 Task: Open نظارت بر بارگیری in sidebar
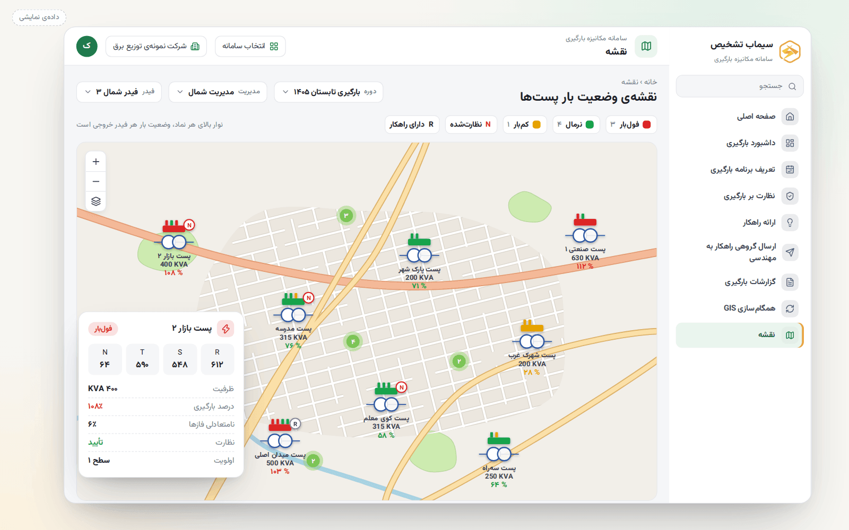click(740, 196)
